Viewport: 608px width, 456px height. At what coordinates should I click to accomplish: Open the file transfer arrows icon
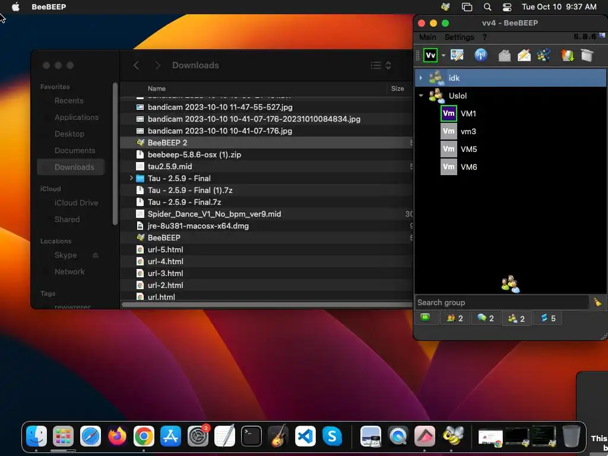[x=567, y=55]
